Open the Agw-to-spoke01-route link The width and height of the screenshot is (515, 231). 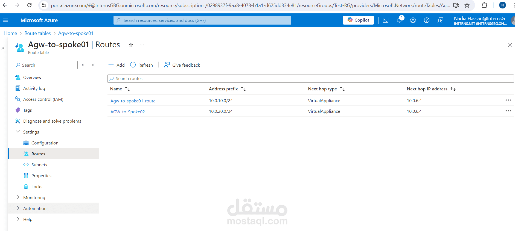tap(133, 101)
